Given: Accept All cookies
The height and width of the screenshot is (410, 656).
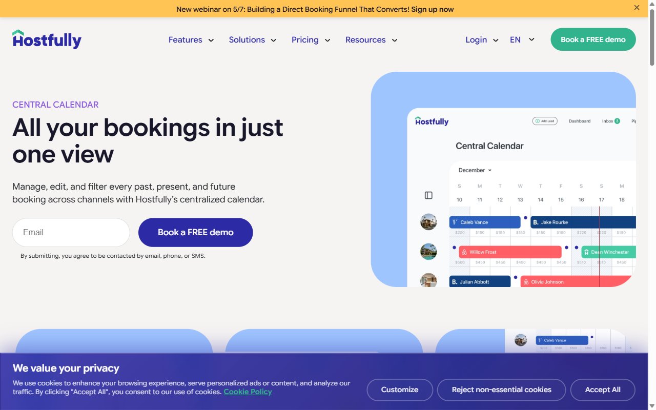Looking at the screenshot, I should (x=603, y=389).
